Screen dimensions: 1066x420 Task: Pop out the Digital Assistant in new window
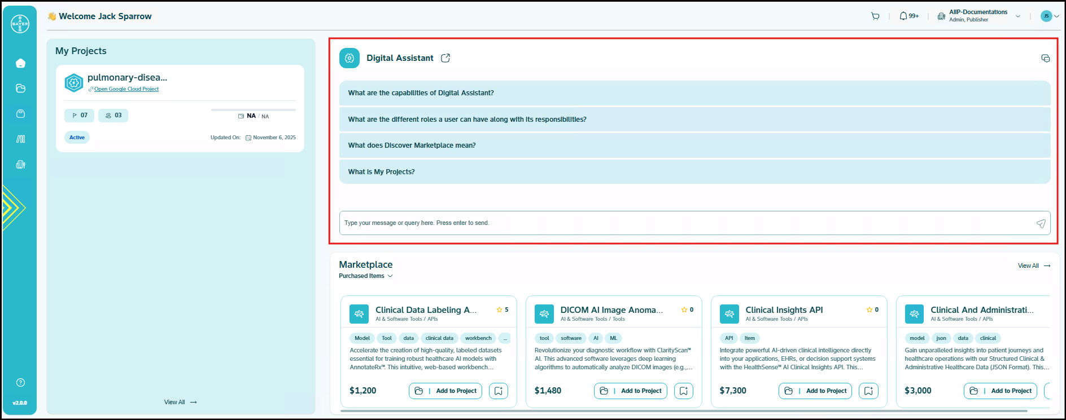(x=445, y=58)
